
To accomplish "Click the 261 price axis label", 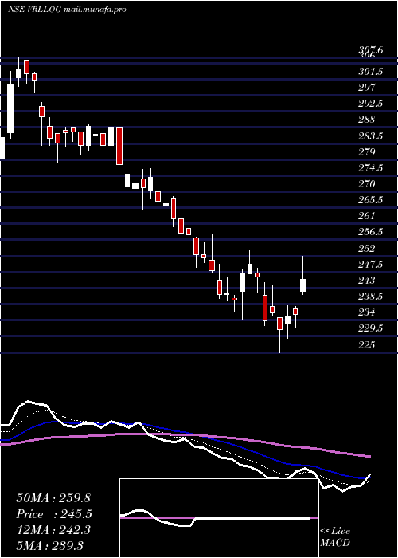I will click(x=366, y=216).
